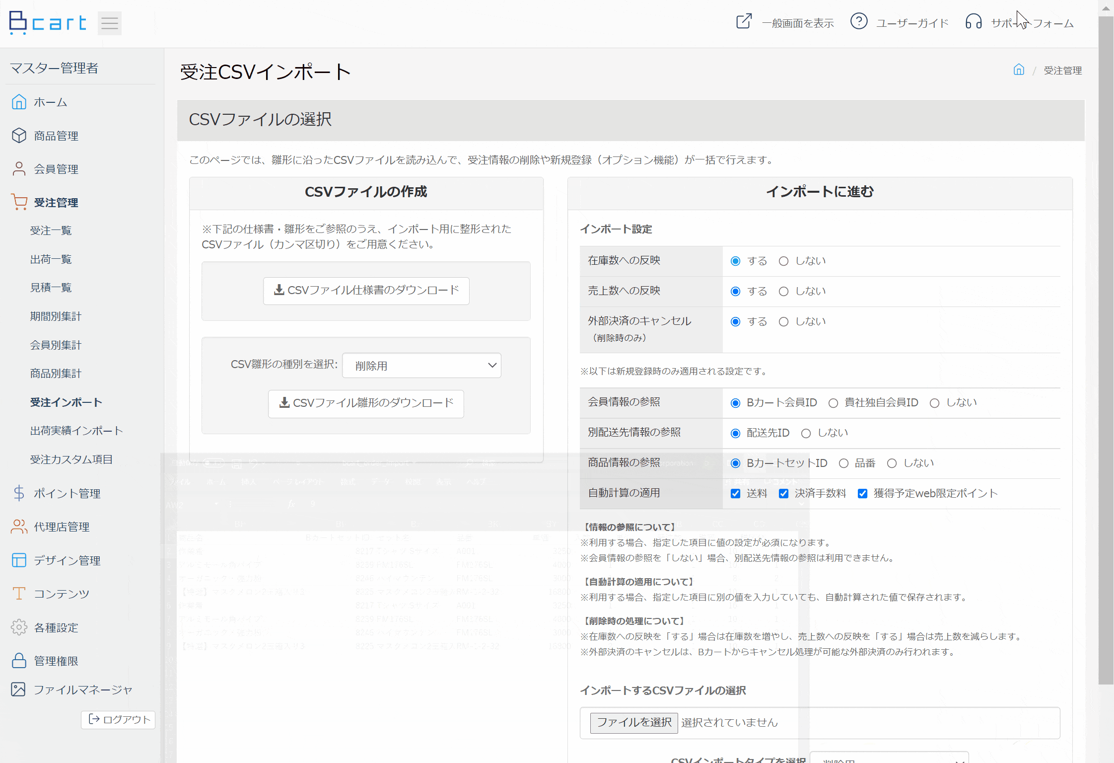Click the ログアウト button
This screenshot has width=1114, height=763.
(x=118, y=720)
